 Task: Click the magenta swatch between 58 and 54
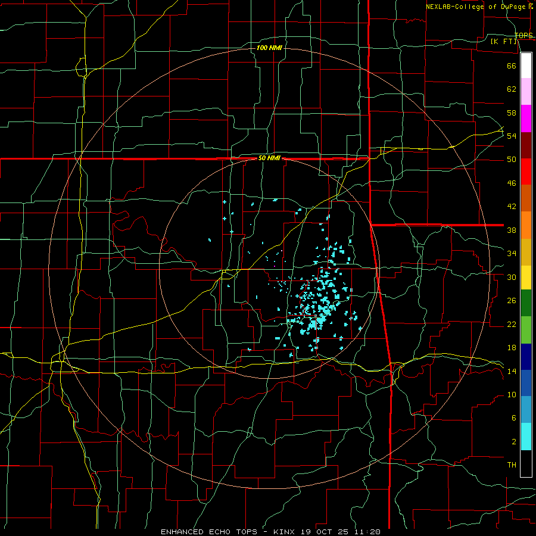526,119
